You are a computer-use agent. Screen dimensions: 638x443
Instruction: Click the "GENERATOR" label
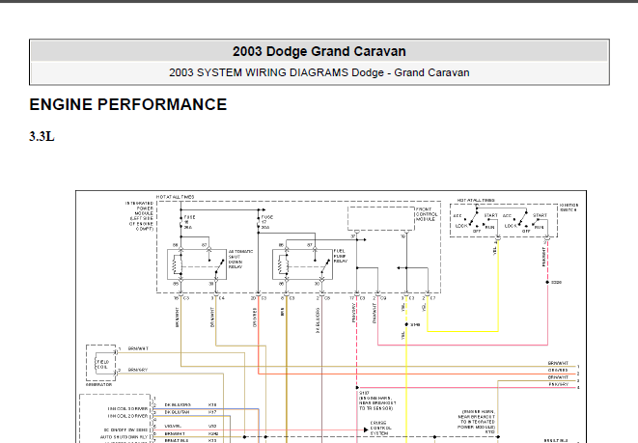[98, 384]
